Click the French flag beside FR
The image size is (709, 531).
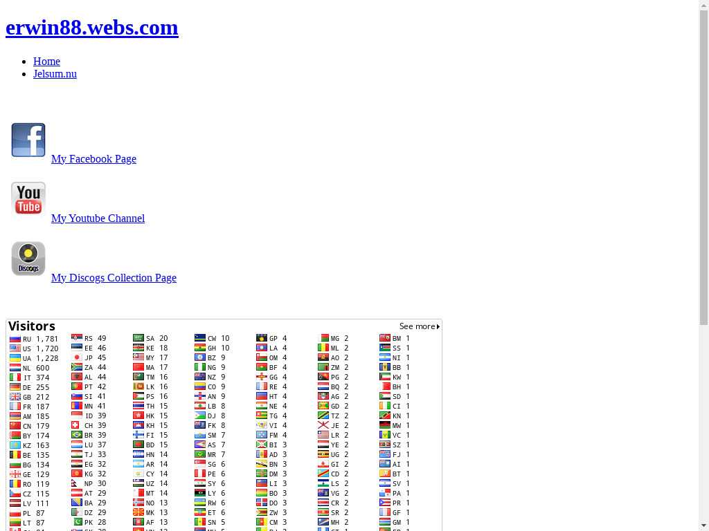point(15,407)
